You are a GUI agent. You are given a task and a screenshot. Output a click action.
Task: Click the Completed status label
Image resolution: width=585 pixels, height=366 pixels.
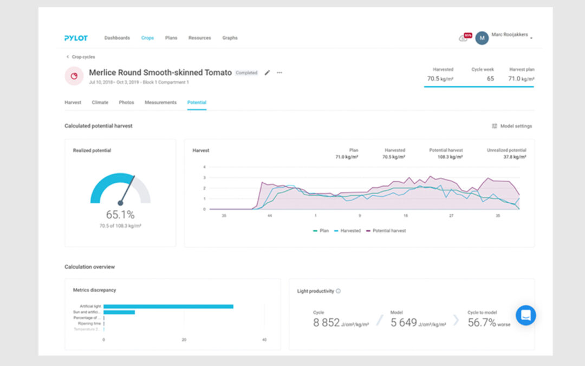[x=246, y=73]
